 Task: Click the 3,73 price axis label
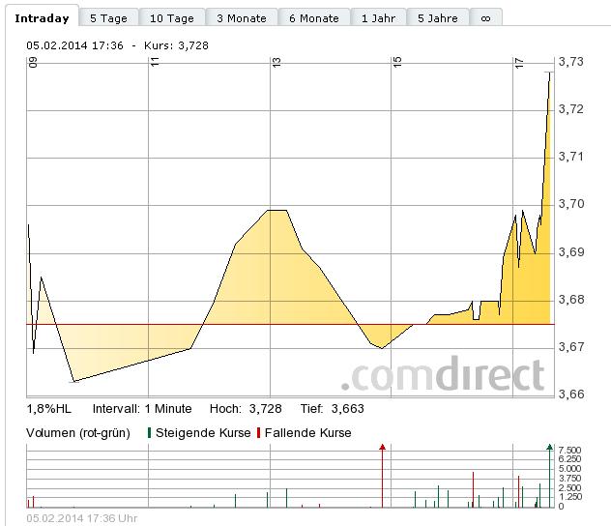570,62
